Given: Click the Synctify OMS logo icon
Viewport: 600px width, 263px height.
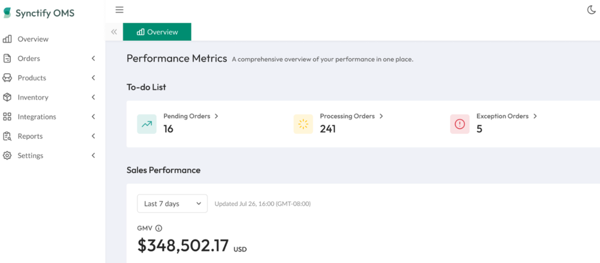Looking at the screenshot, I should click(7, 13).
